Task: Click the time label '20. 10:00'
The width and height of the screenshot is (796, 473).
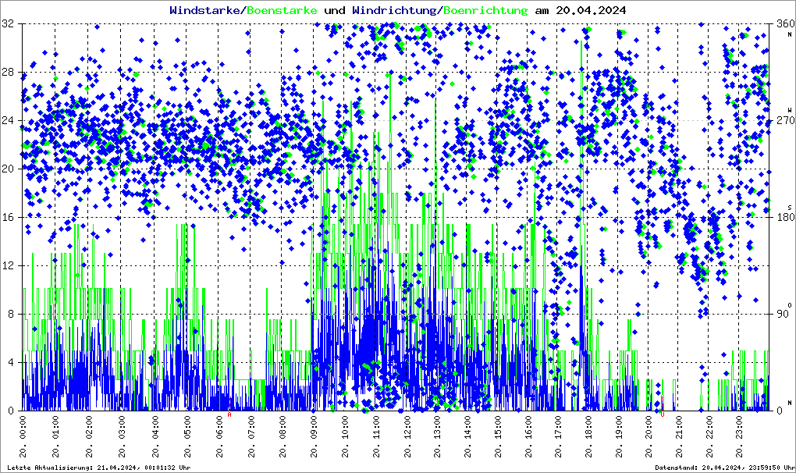Action: point(346,436)
